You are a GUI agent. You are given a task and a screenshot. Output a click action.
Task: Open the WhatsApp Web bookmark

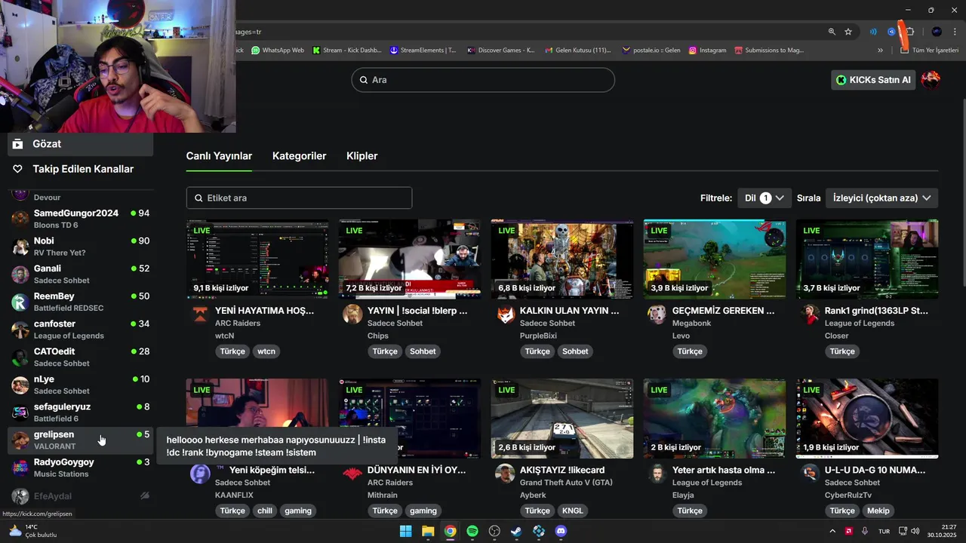[x=278, y=51]
